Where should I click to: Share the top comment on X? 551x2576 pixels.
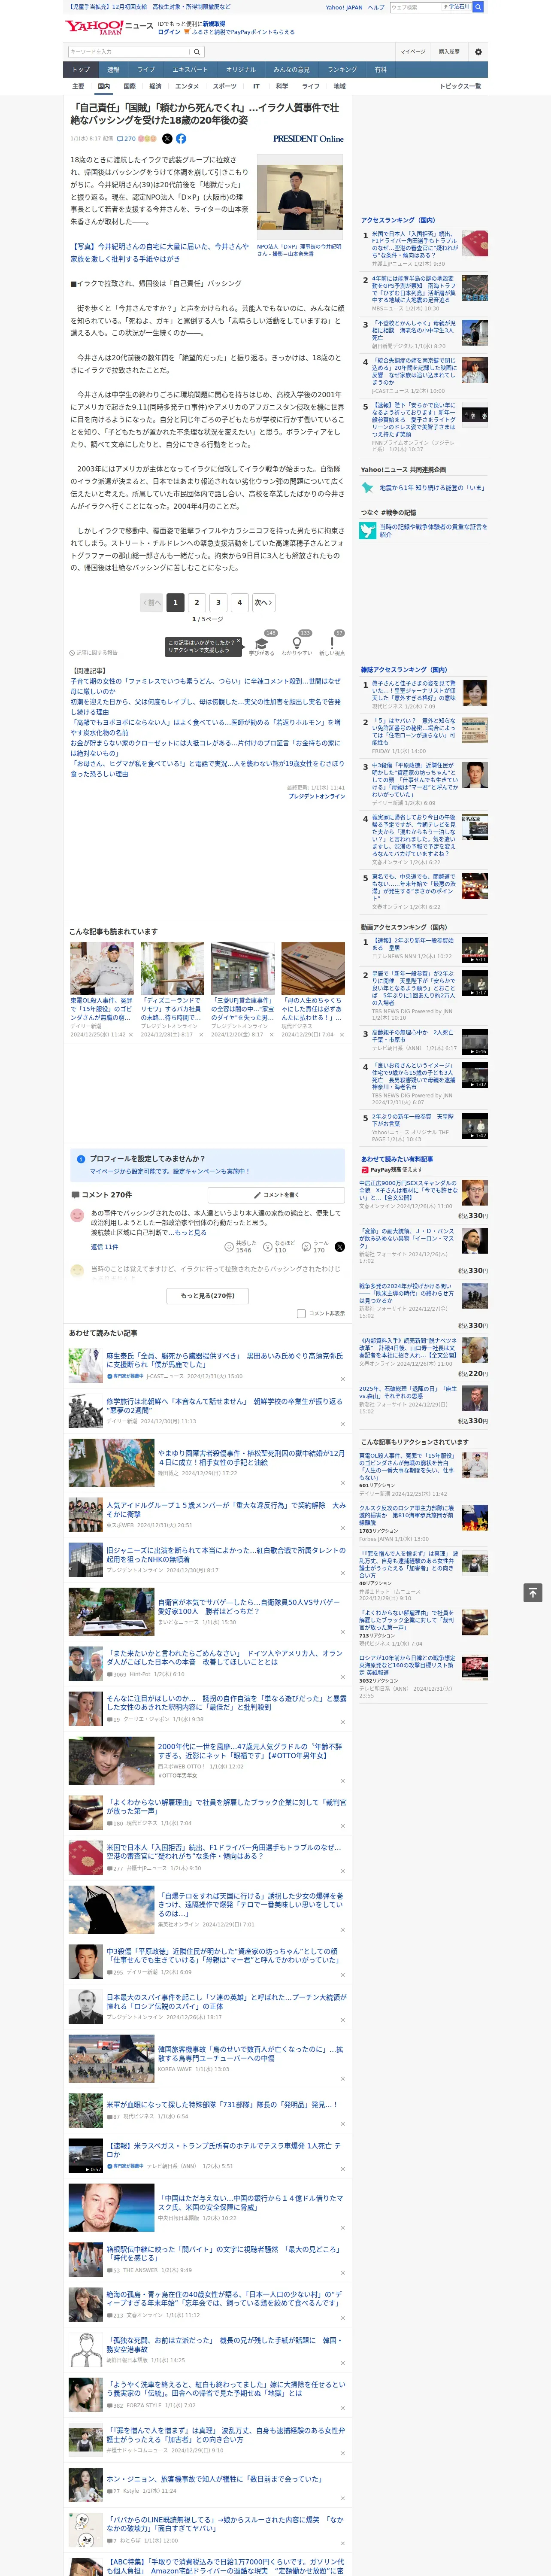click(339, 1247)
